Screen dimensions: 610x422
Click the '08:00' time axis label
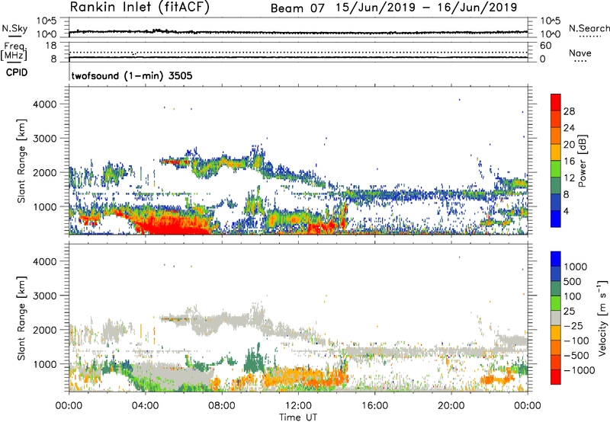[222, 406]
